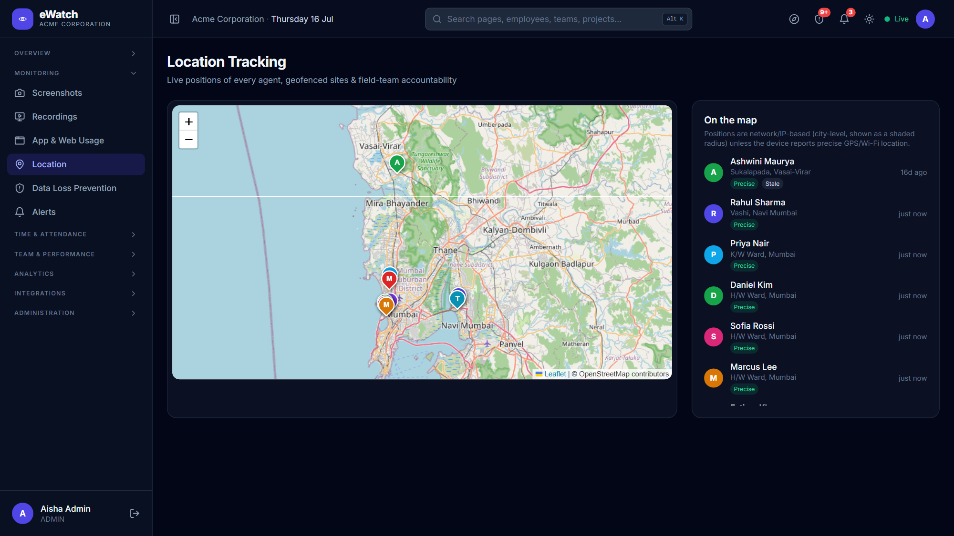Click Sofia Rossi's pink S avatar
Screen dimensions: 954x536
coord(713,337)
